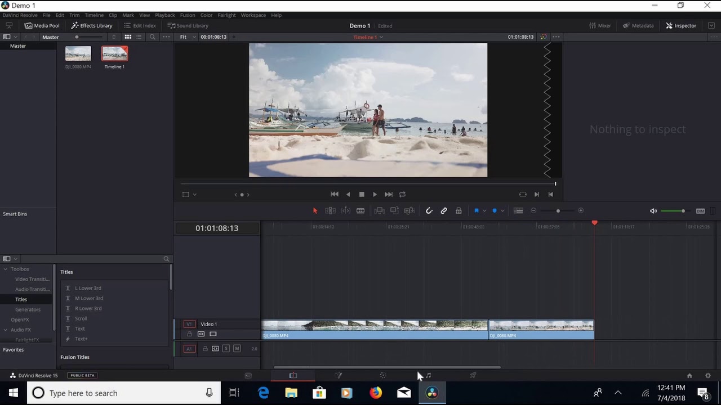Image resolution: width=721 pixels, height=405 pixels.
Task: Show the audio Mixer panel
Action: pyautogui.click(x=600, y=25)
